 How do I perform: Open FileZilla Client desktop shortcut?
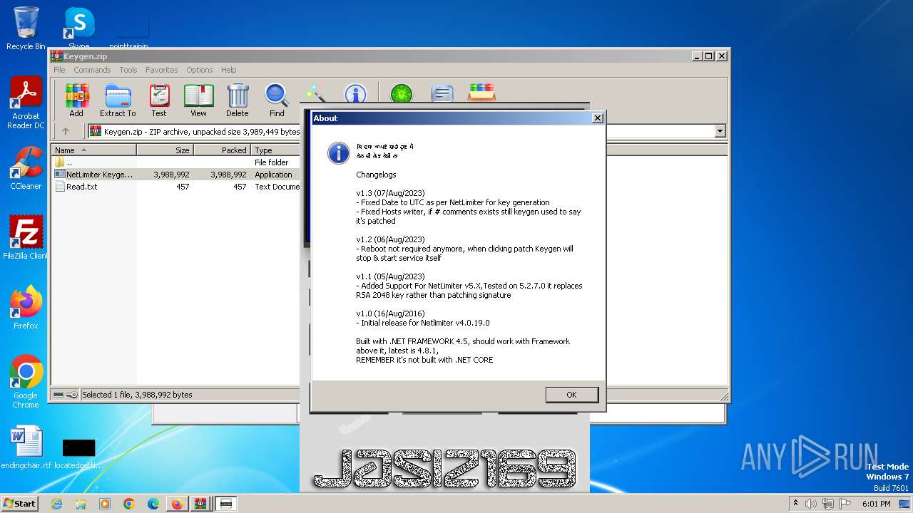(x=26, y=238)
